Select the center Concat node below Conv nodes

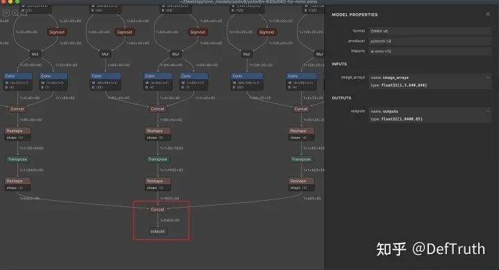(157, 109)
